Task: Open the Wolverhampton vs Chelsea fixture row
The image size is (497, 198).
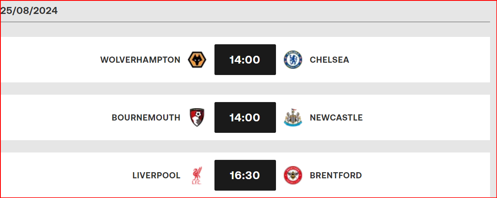Action: [x=245, y=60]
